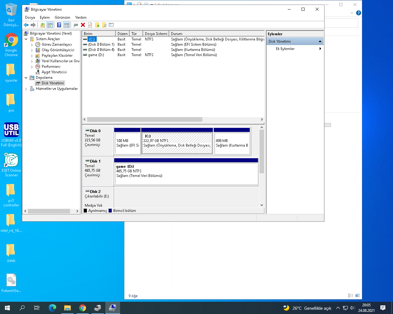Click the yellow page with green arrow icon
The image size is (393, 314).
tap(97, 25)
